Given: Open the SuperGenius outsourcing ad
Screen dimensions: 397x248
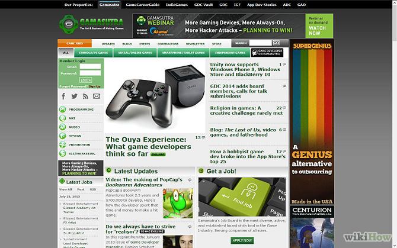Looking at the screenshot, I should [x=312, y=122].
